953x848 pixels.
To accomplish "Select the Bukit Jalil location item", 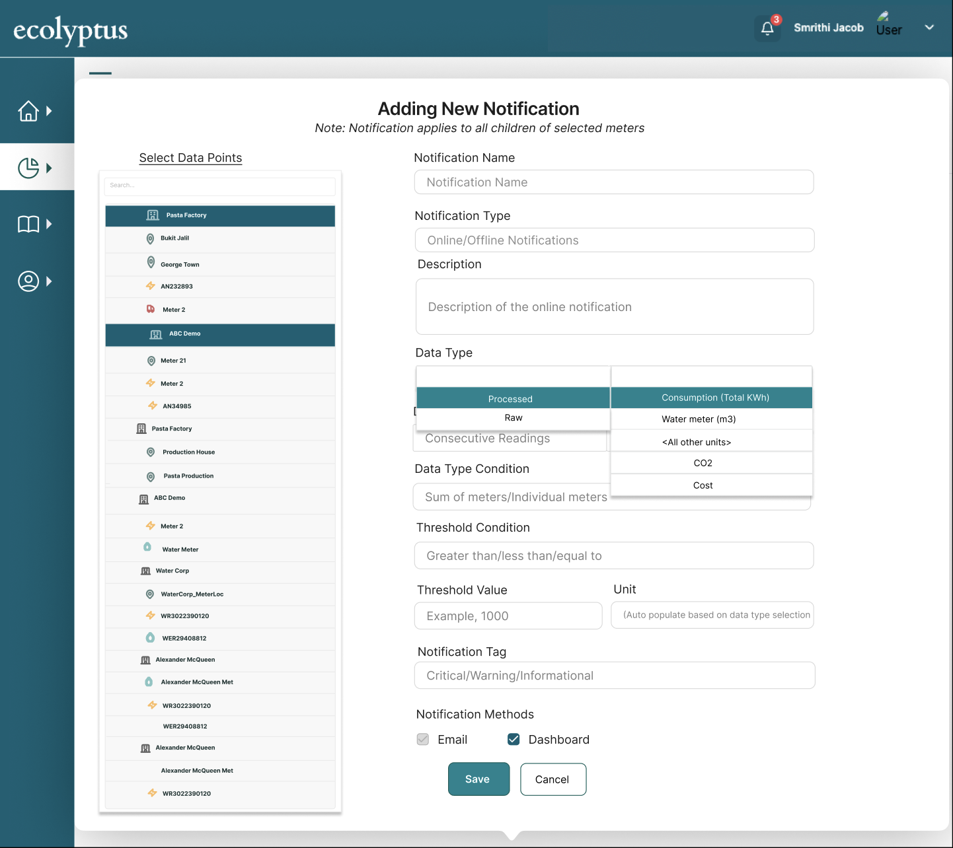I will 174,238.
